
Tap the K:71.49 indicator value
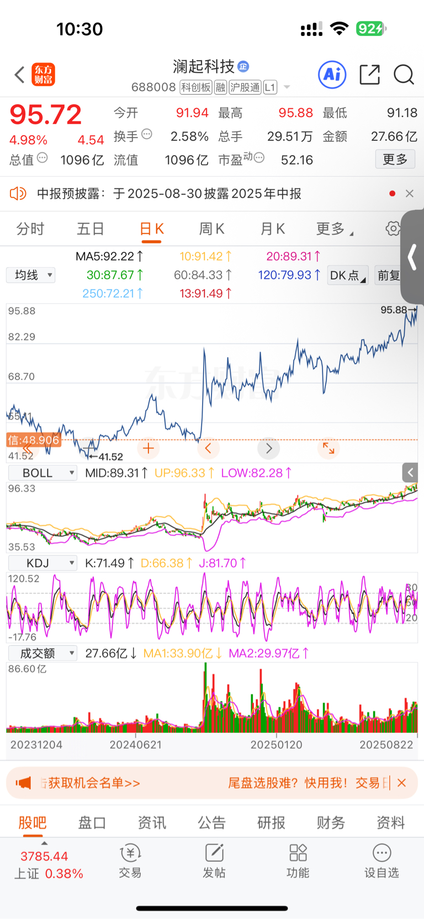pos(109,563)
